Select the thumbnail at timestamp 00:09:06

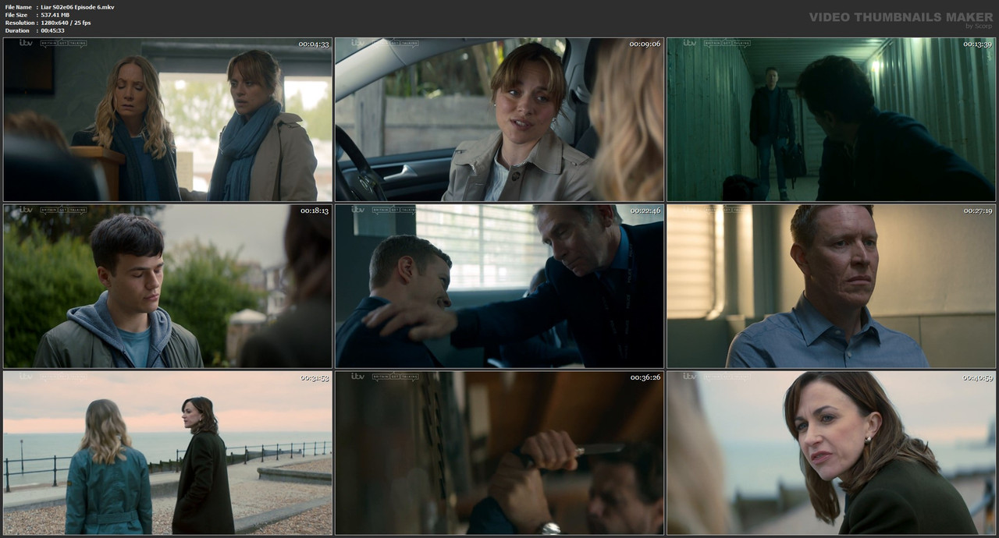[499, 119]
